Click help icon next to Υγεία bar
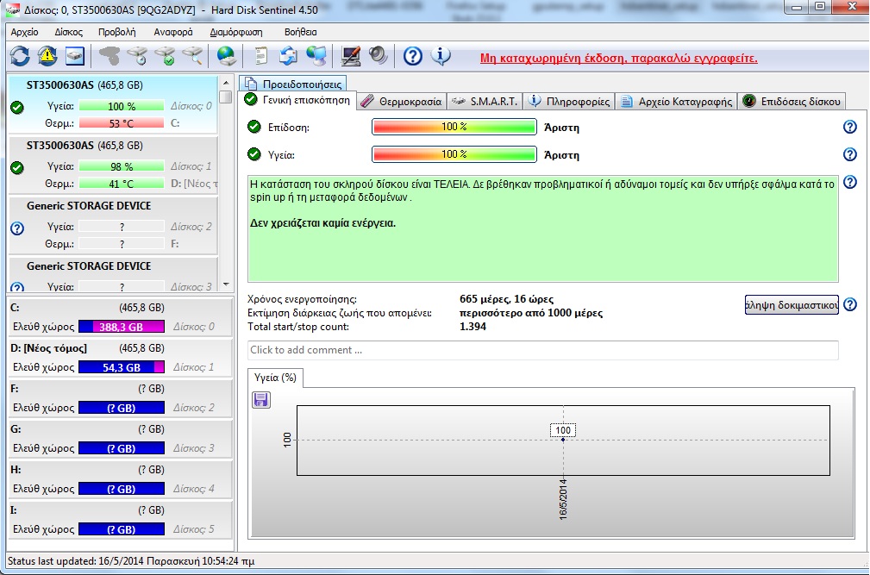Image resolution: width=870 pixels, height=575 pixels. (850, 154)
